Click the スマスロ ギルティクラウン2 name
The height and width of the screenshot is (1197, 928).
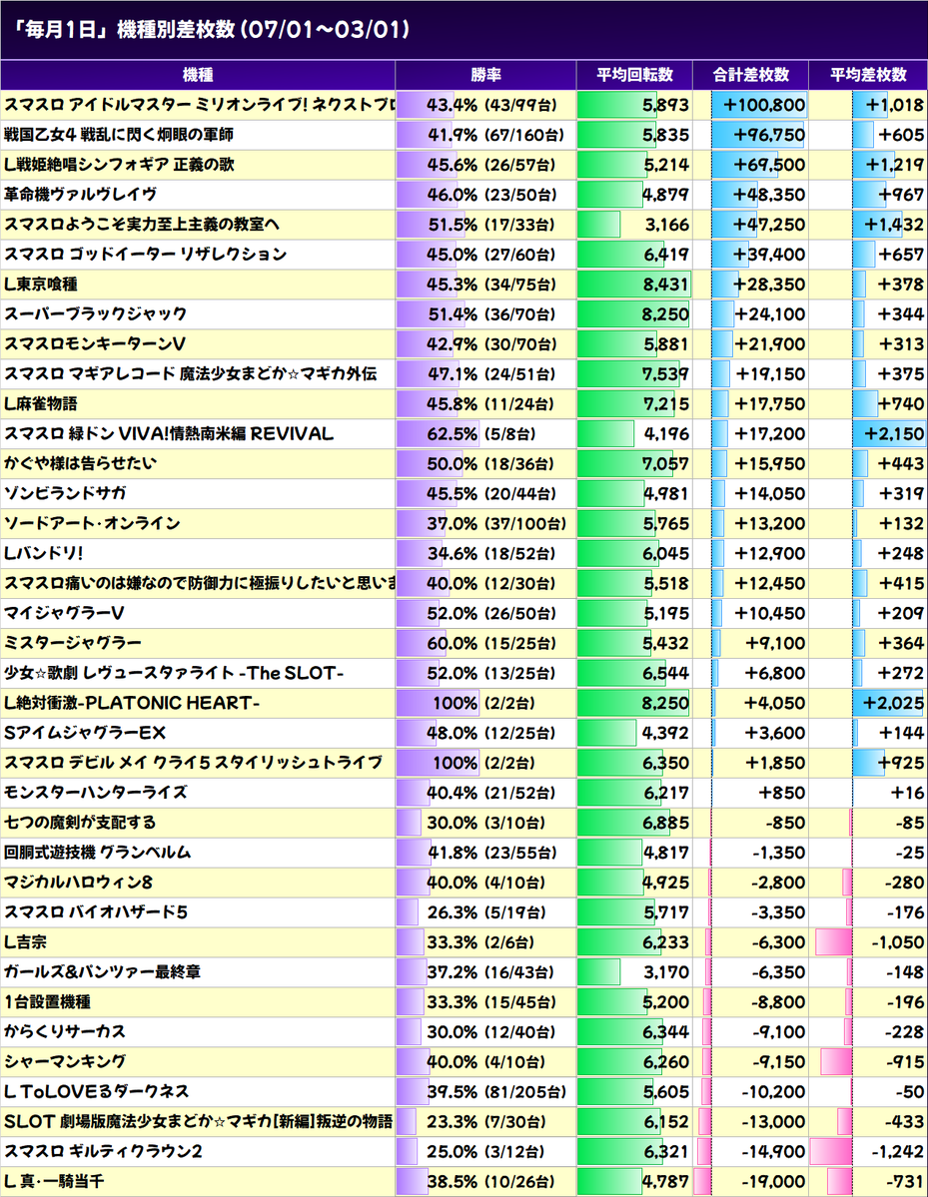coord(103,1151)
